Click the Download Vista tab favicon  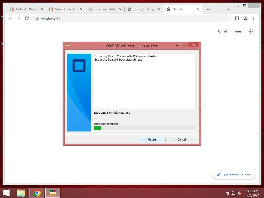pyautogui.click(x=90, y=9)
